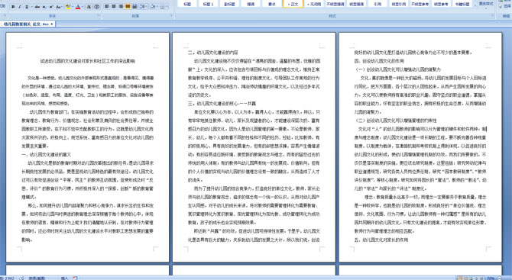Apply the 明显强调 style
Screen dimensions: 512x280
[356, 4]
